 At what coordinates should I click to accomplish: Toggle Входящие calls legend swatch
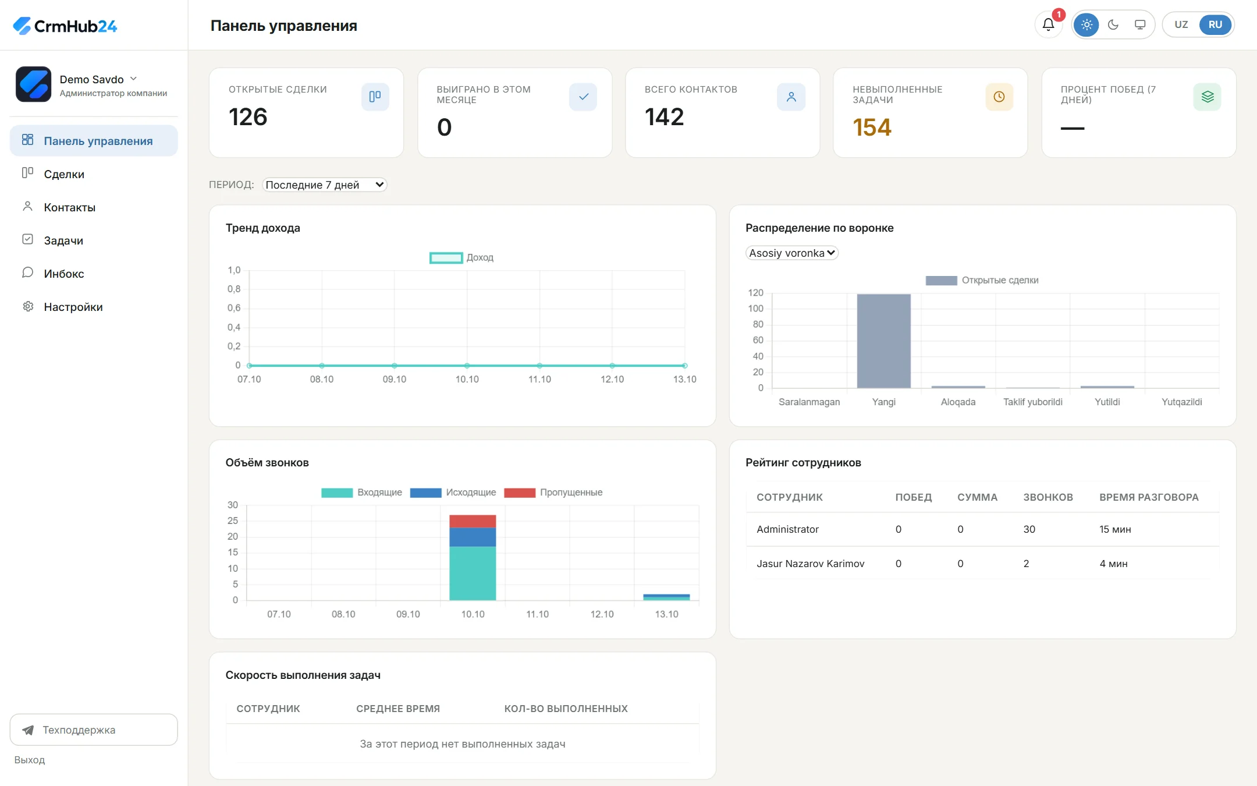[x=337, y=493]
